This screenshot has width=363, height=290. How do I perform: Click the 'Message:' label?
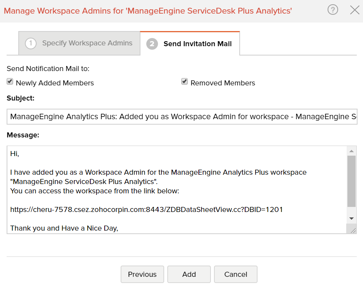tap(23, 135)
